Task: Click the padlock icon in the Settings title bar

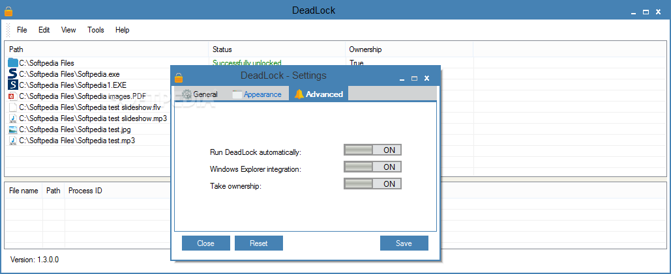Action: tap(179, 77)
